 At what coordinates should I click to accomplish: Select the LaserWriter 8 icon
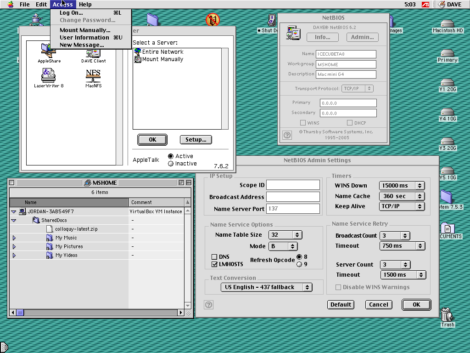(49, 75)
